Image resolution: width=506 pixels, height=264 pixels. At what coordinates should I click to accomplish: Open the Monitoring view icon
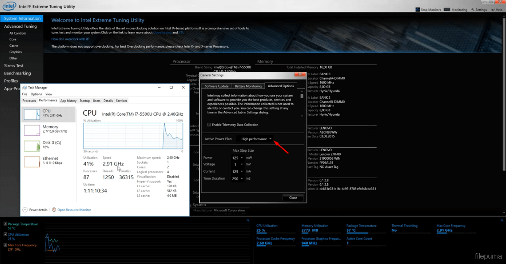click(x=447, y=10)
